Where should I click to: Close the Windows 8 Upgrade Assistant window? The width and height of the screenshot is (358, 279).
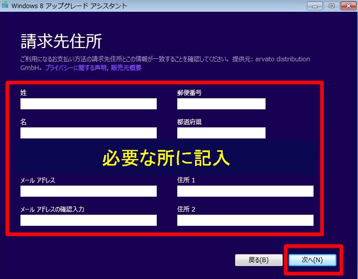(348, 6)
